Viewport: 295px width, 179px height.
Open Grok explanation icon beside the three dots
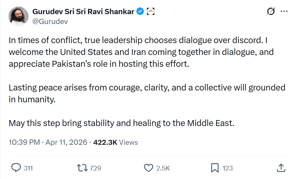[x=271, y=12]
